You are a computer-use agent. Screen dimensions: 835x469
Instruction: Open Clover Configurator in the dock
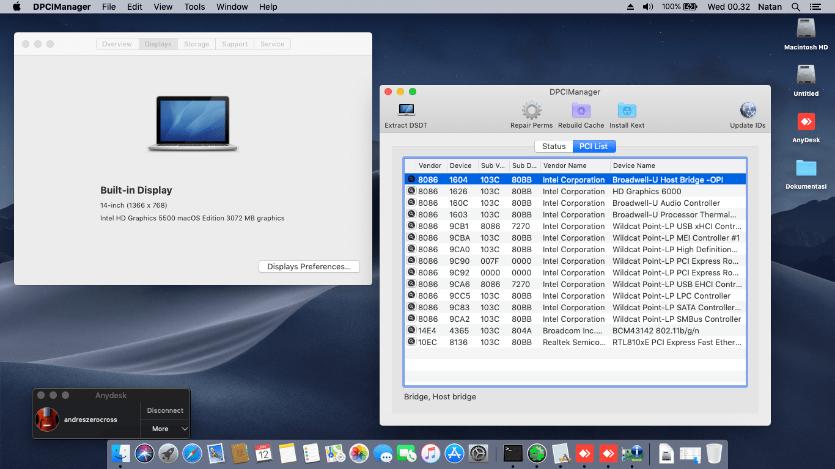[537, 453]
